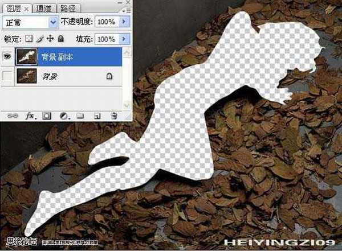Screen dimensions: 342x251
Task: Toggle lock position move icon
Action: [50, 39]
